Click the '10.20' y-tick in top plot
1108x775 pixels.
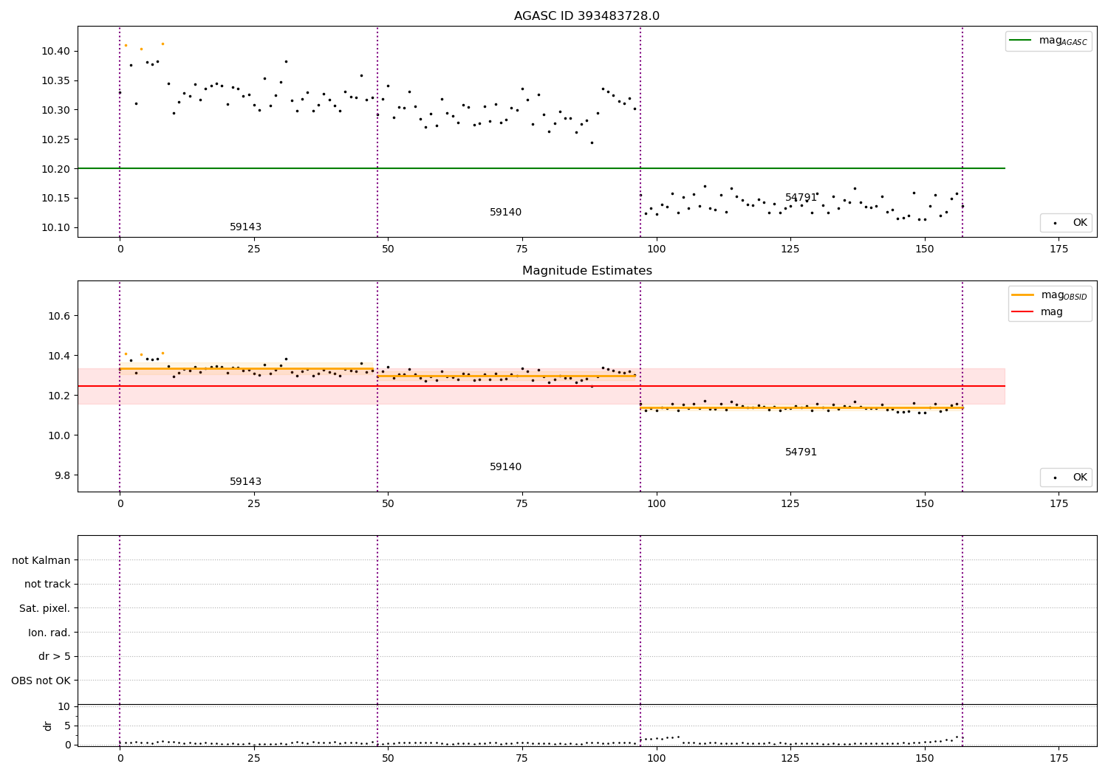pos(56,169)
